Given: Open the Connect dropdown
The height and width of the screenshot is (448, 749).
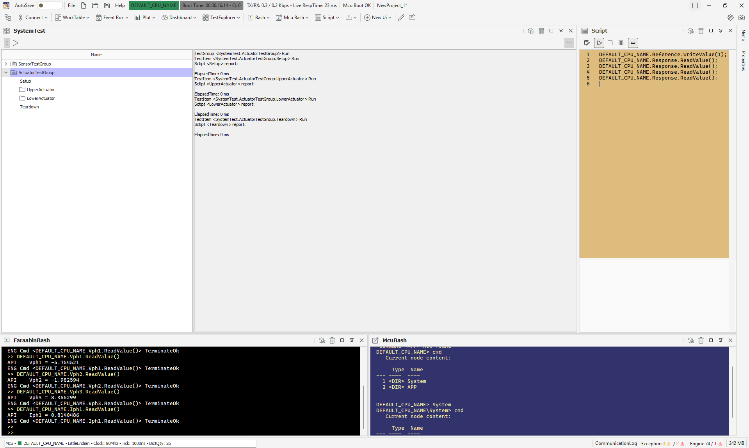Looking at the screenshot, I should tap(33, 18).
